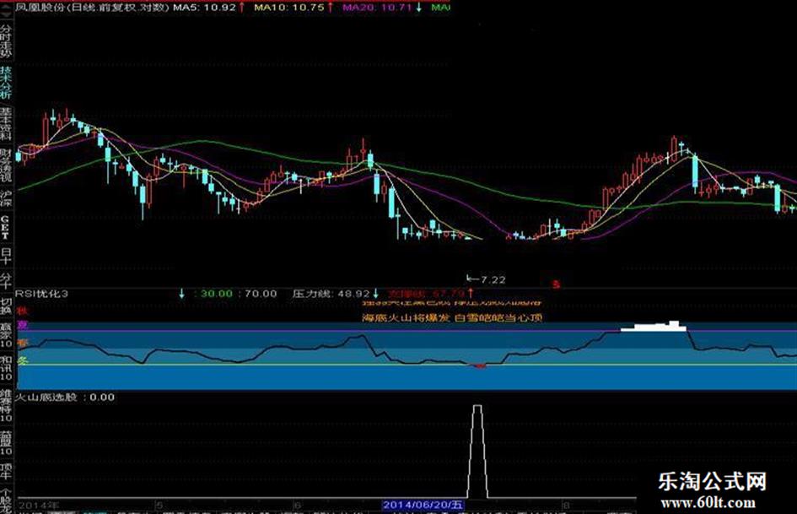Click the 7.22 low price label
797x514 pixels.
click(x=493, y=279)
